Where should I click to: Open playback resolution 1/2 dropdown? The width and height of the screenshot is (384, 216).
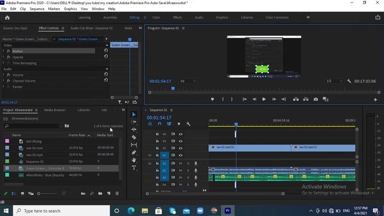(x=334, y=81)
